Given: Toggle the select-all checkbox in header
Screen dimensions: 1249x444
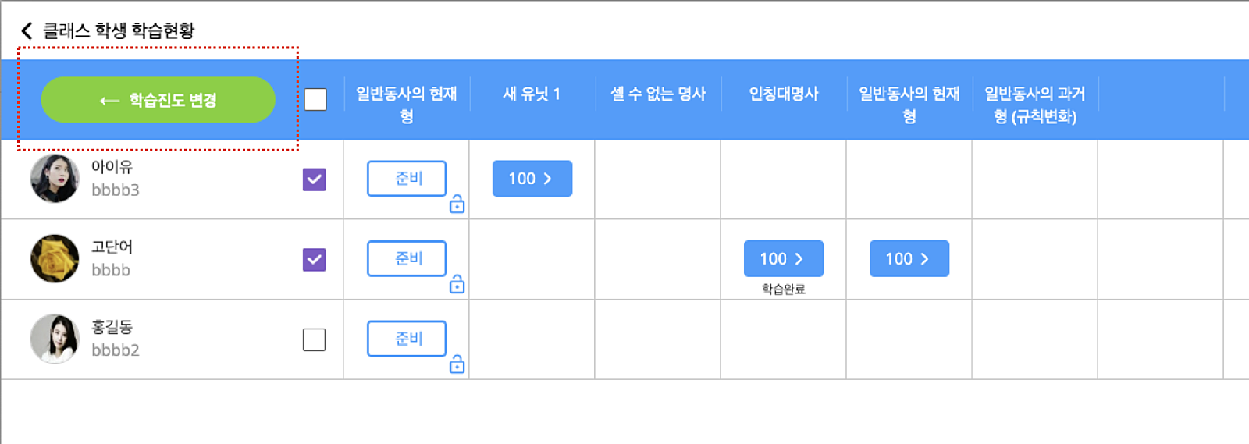Looking at the screenshot, I should tap(315, 100).
